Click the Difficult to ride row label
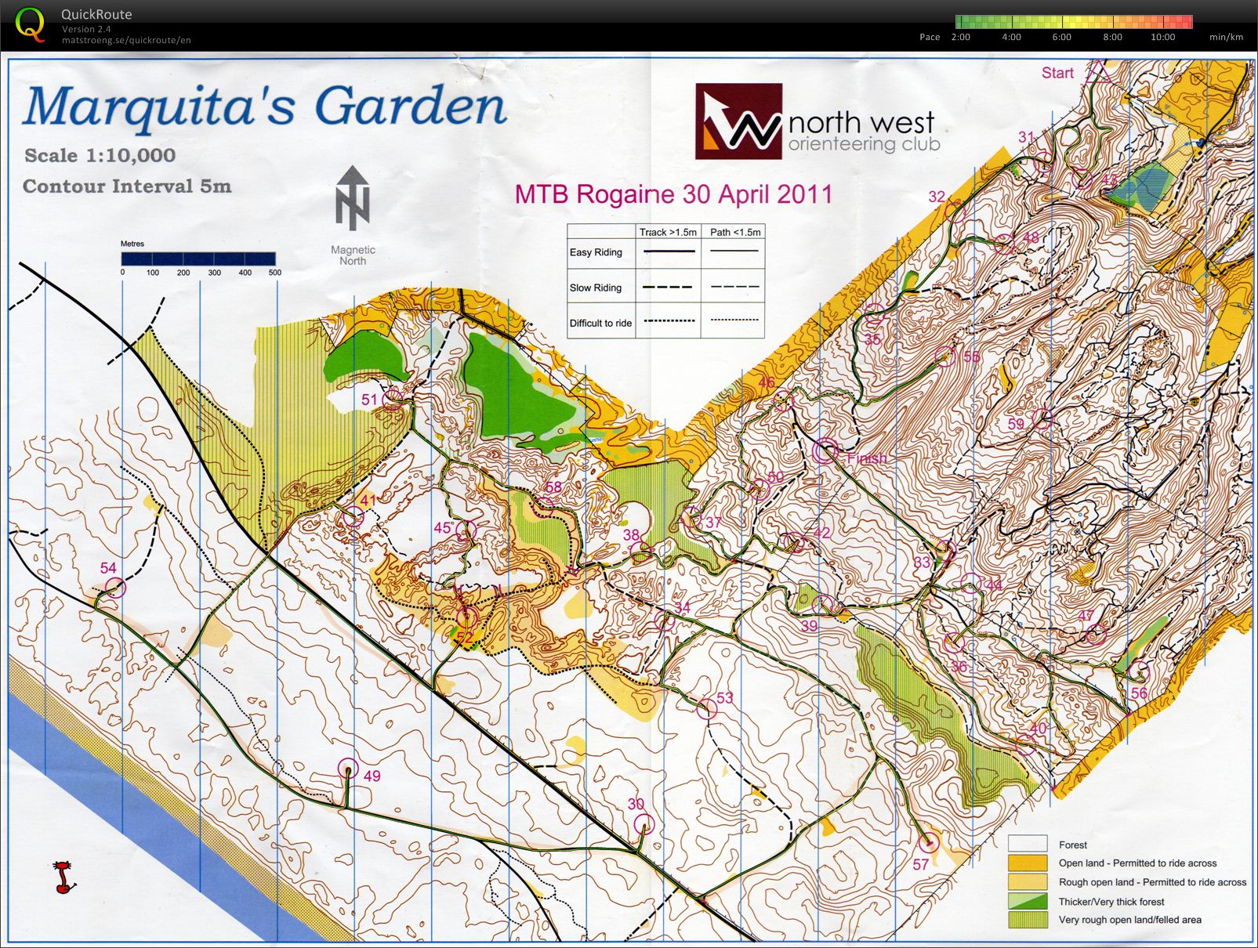 pyautogui.click(x=600, y=323)
